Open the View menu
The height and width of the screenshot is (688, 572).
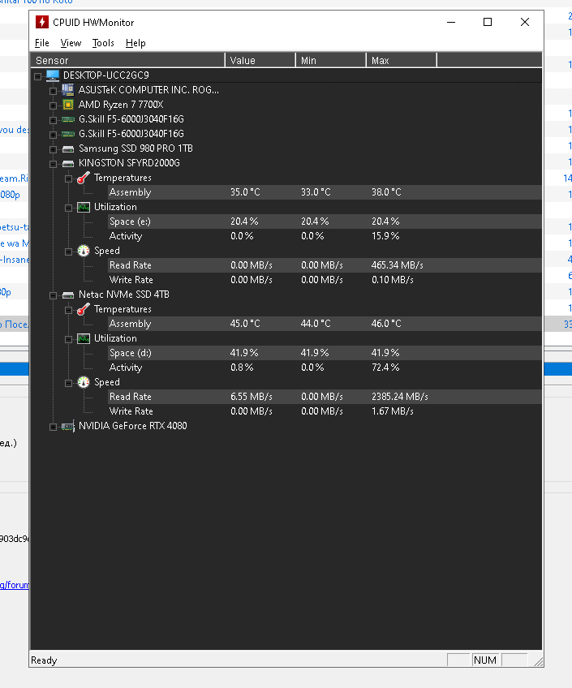click(x=71, y=43)
